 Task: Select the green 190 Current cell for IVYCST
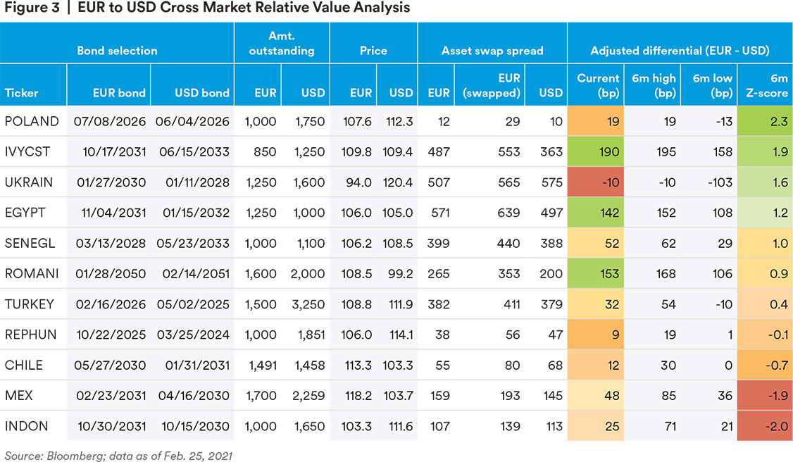click(x=597, y=152)
